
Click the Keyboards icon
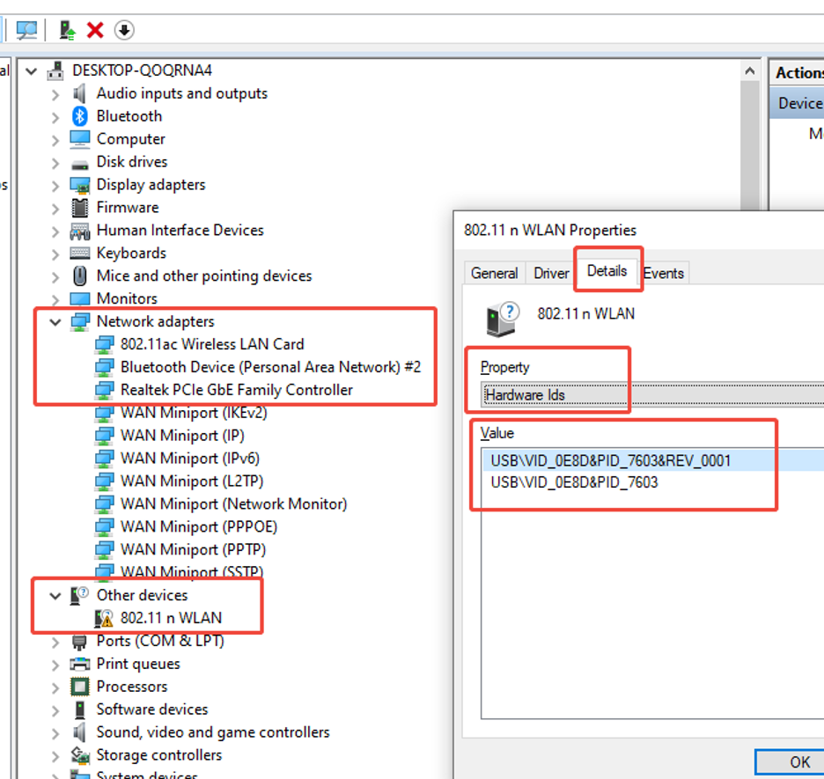[x=80, y=254]
